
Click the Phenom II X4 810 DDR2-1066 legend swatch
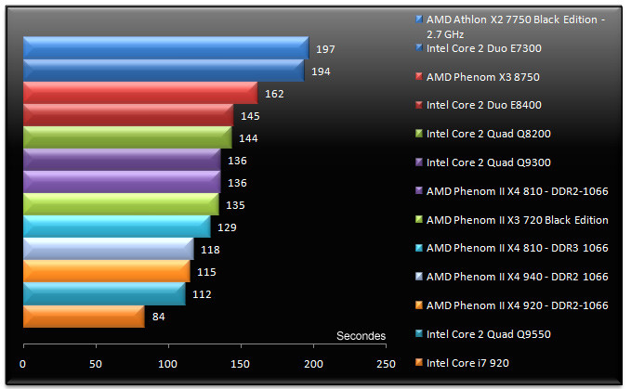click(x=419, y=191)
